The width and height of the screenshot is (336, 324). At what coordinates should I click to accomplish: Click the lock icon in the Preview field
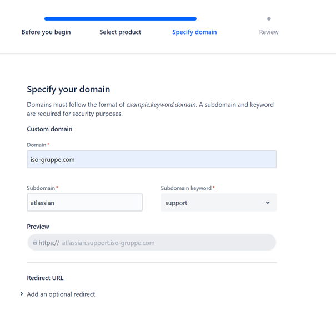click(35, 243)
